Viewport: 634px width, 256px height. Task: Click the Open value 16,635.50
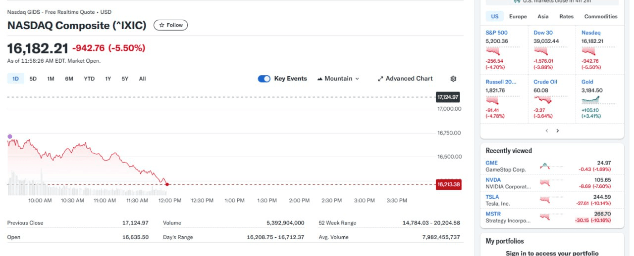click(135, 237)
